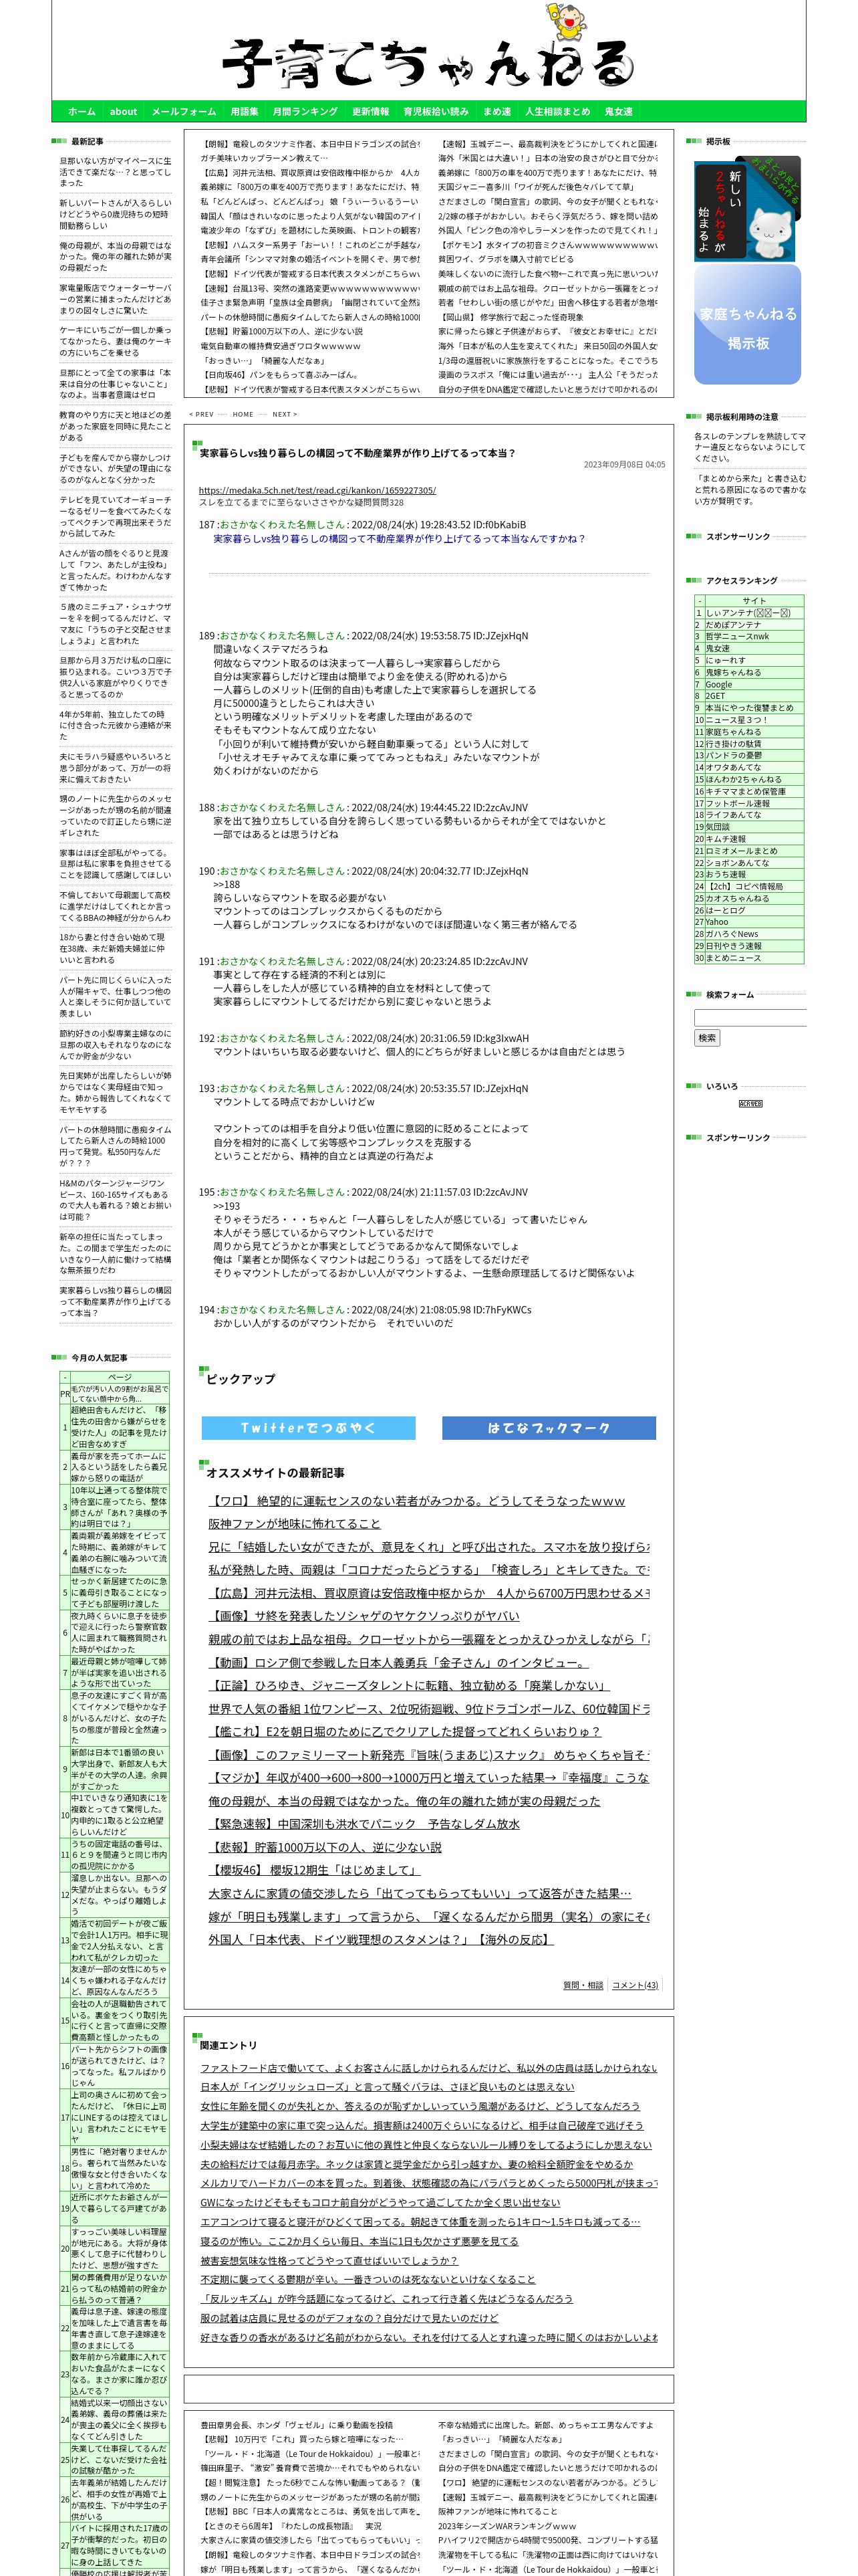Image resolution: width=858 pixels, height=2576 pixels.
Task: Open related entry 寝るのが怖い。ここ2か月くらい毎日
Action: pyautogui.click(x=360, y=2241)
